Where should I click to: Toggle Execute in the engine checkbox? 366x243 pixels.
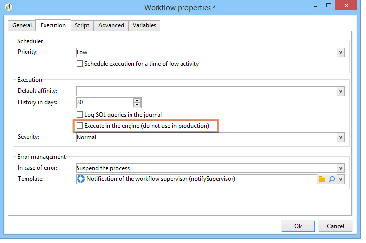(80, 126)
